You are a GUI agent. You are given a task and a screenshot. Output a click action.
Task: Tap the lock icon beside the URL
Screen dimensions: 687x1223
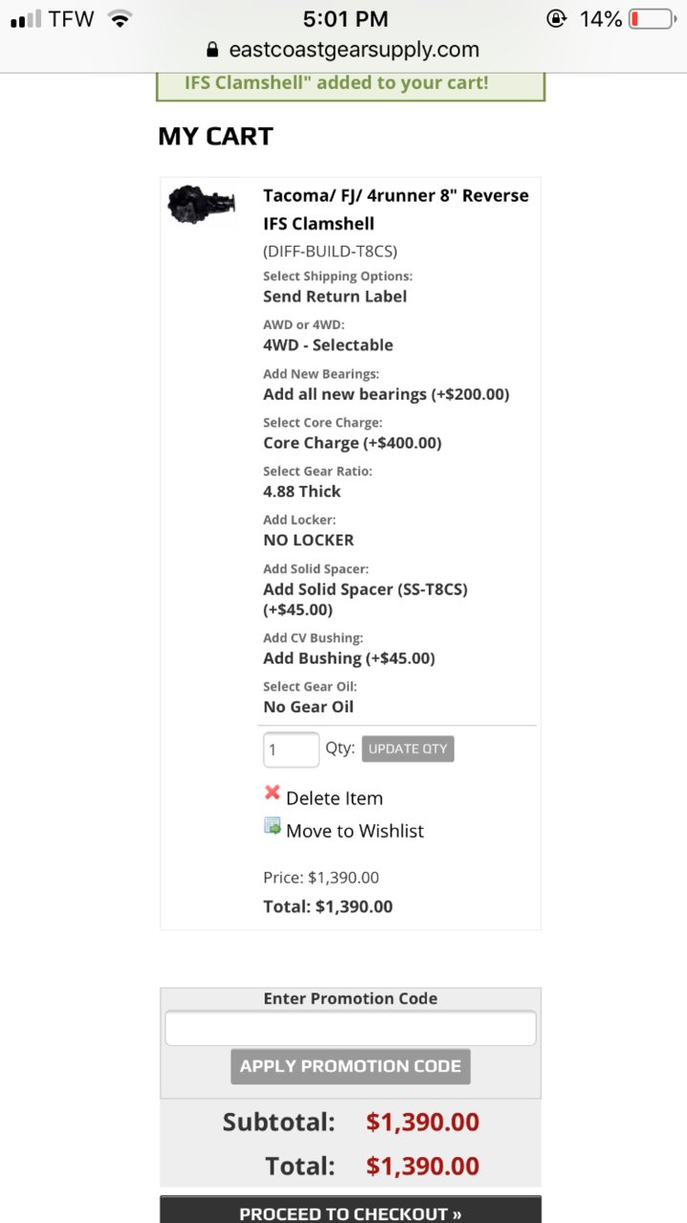pos(213,50)
